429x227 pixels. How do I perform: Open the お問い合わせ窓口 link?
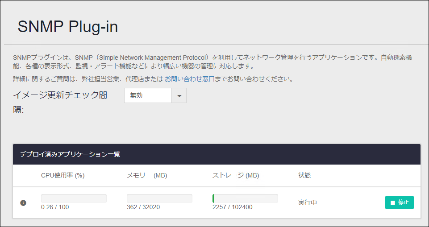click(190, 79)
